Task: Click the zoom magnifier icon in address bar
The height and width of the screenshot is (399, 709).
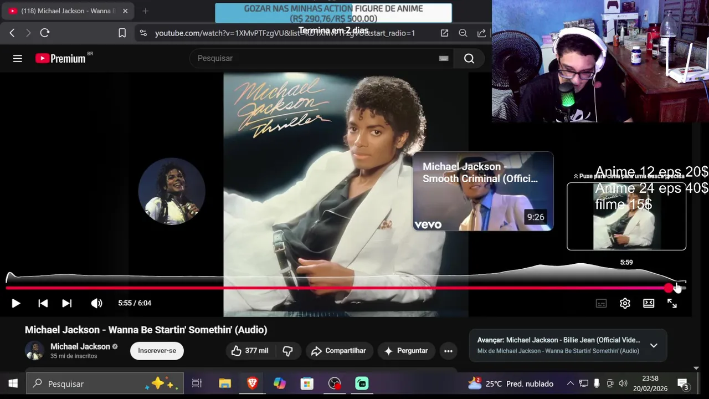Action: [463, 33]
